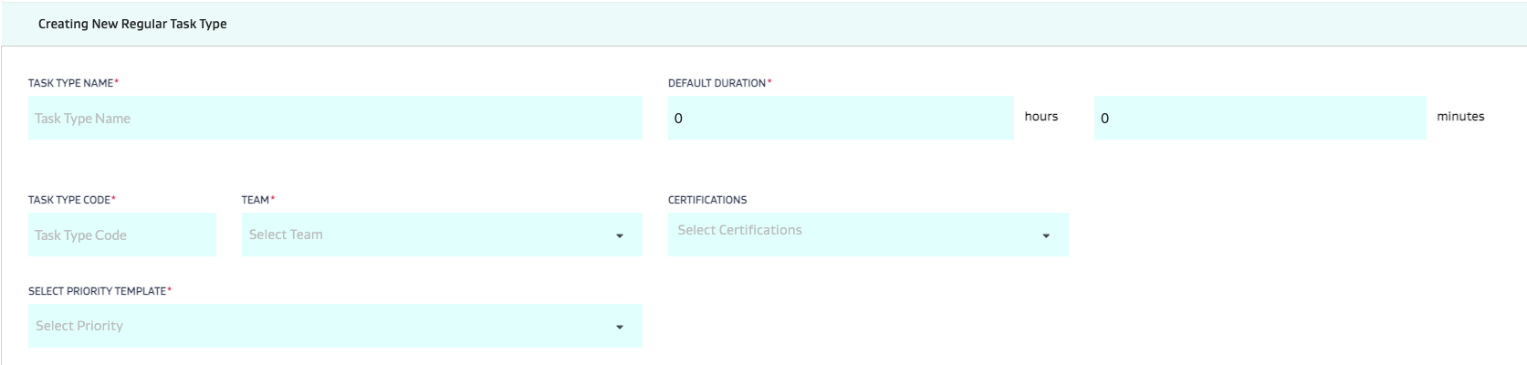Click the Team dropdown arrow
This screenshot has width=1527, height=365.
tap(620, 235)
